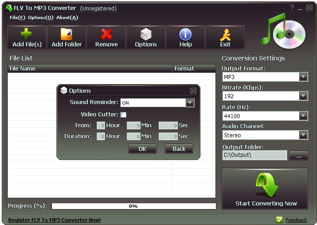This screenshot has width=317, height=225.
Task: Click the From Min field
Action: click(x=133, y=125)
